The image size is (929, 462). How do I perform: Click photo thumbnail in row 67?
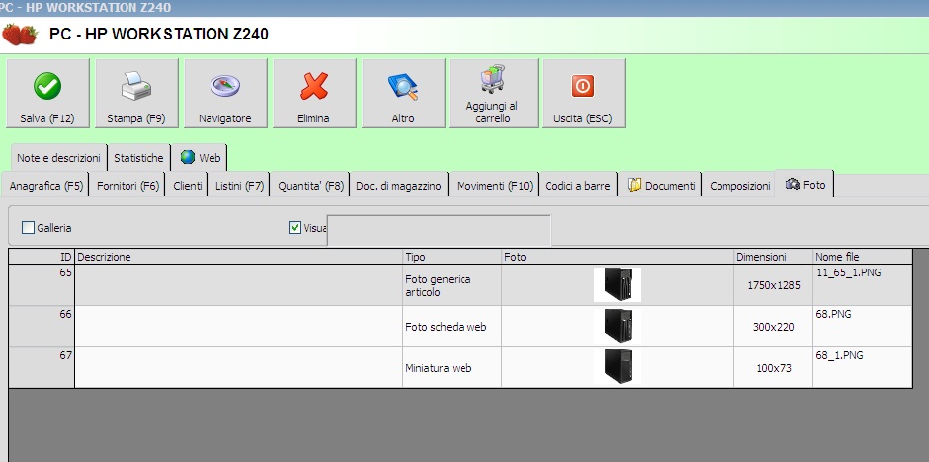click(x=618, y=367)
